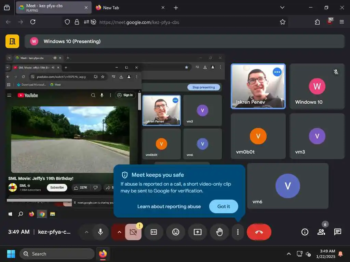The width and height of the screenshot is (350, 262).
Task: Open Firefox extensions puzzle icon
Action: click(x=317, y=22)
